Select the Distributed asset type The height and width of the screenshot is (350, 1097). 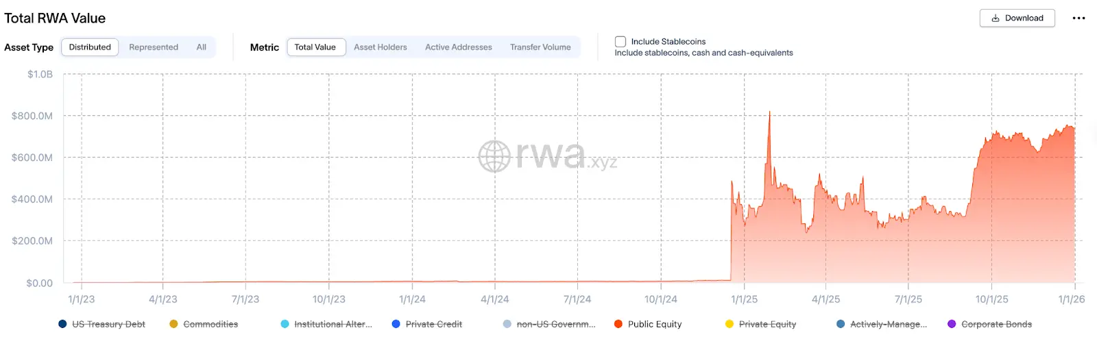pos(90,47)
